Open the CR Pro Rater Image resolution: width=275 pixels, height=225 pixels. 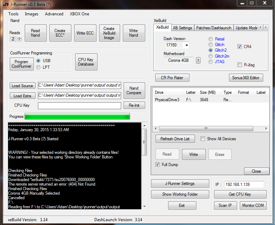172,78
